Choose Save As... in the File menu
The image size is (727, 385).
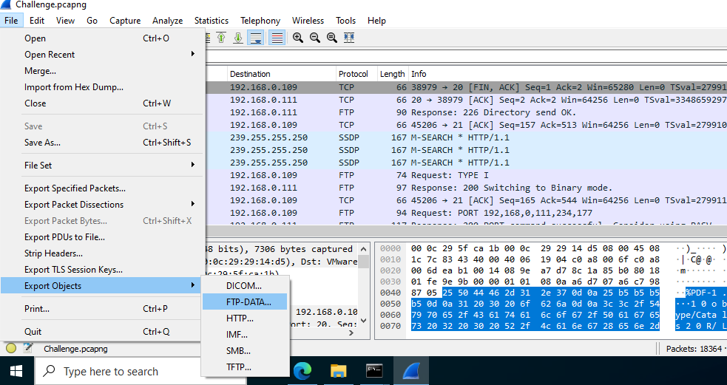(x=102, y=142)
